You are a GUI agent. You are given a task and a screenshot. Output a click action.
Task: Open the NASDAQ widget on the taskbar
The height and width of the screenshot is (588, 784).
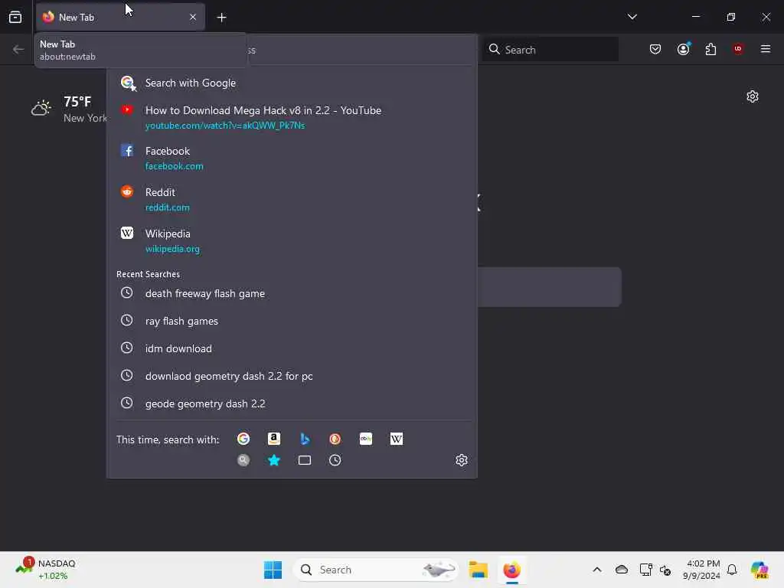[45, 570]
